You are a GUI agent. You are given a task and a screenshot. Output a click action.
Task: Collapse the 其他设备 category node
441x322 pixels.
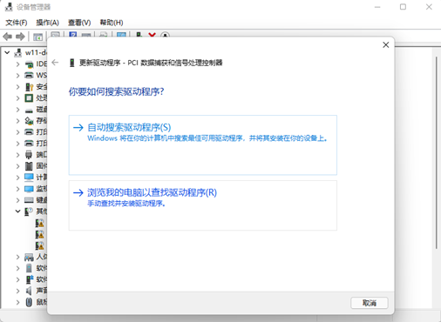click(17, 211)
